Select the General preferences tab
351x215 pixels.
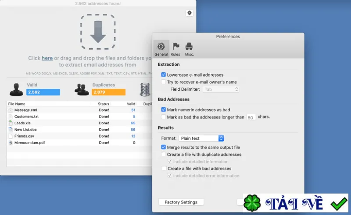161,49
